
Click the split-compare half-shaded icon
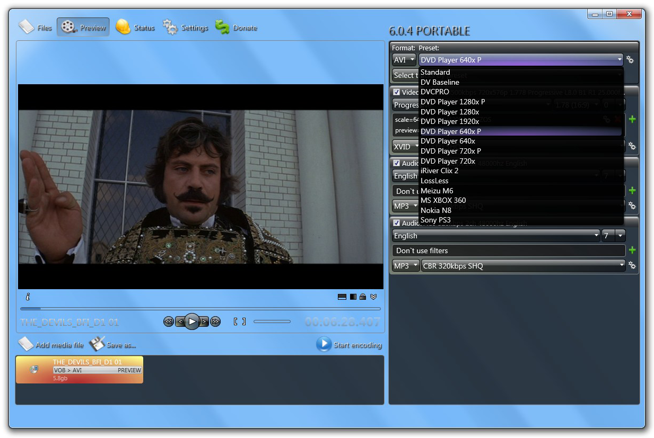pyautogui.click(x=353, y=297)
